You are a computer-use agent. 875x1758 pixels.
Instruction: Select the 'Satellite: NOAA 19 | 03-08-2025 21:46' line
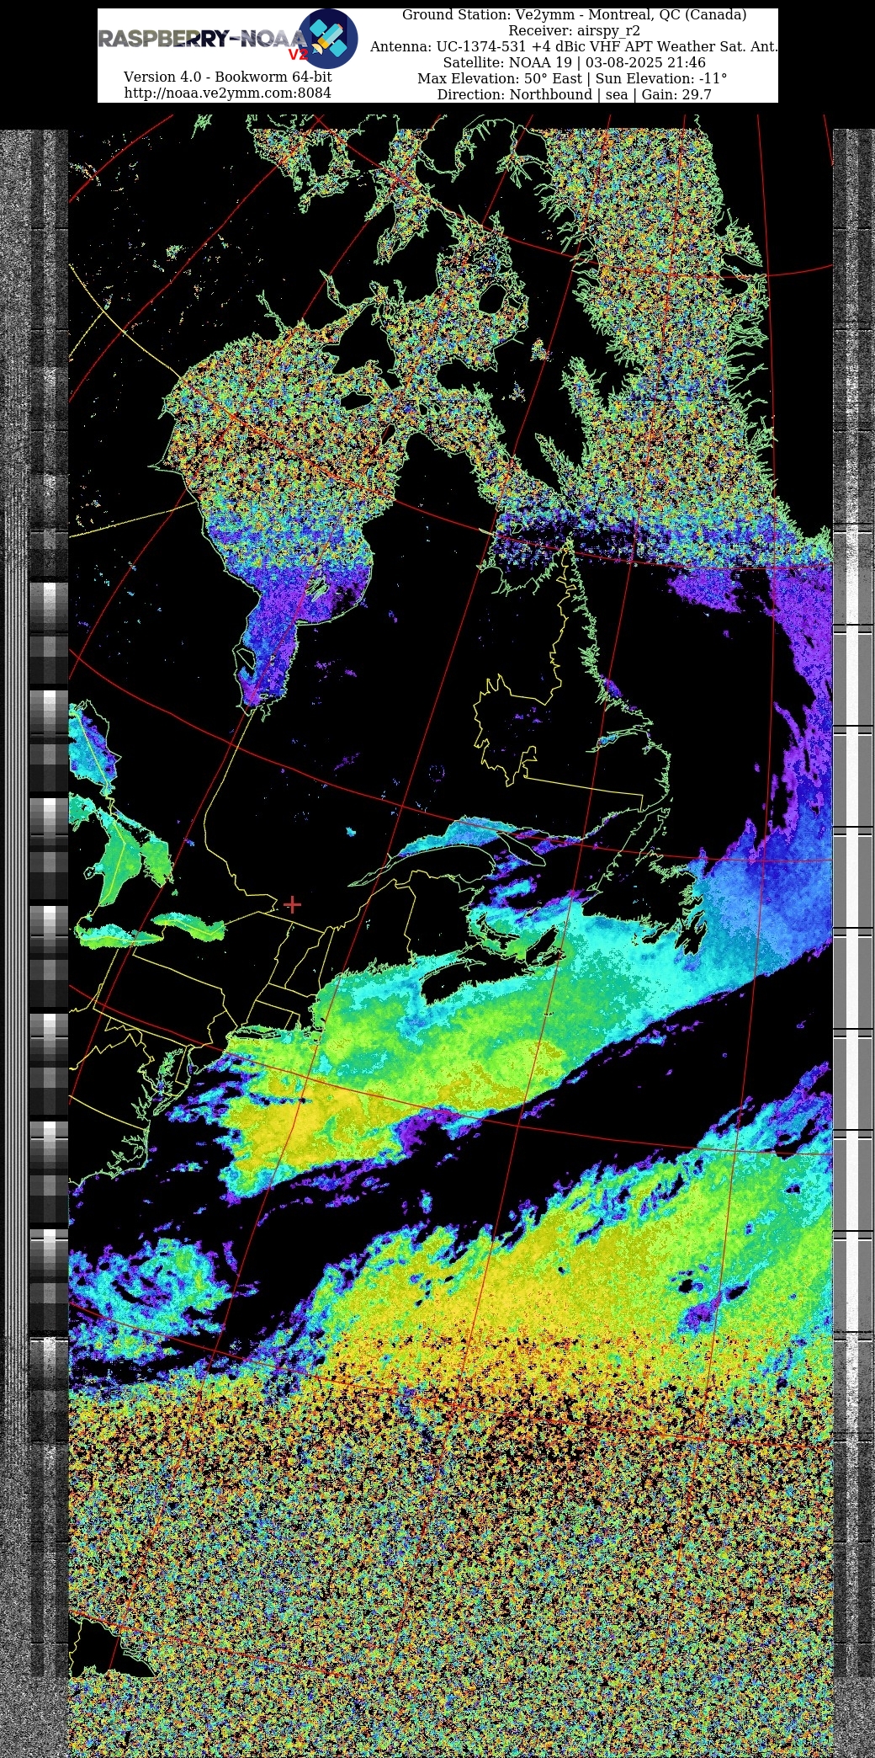click(x=575, y=62)
